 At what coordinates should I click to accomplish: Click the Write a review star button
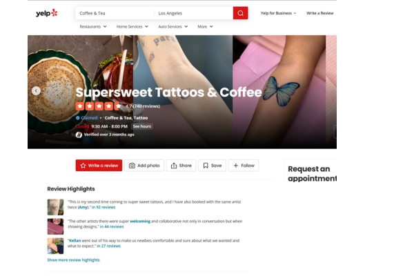(x=99, y=166)
